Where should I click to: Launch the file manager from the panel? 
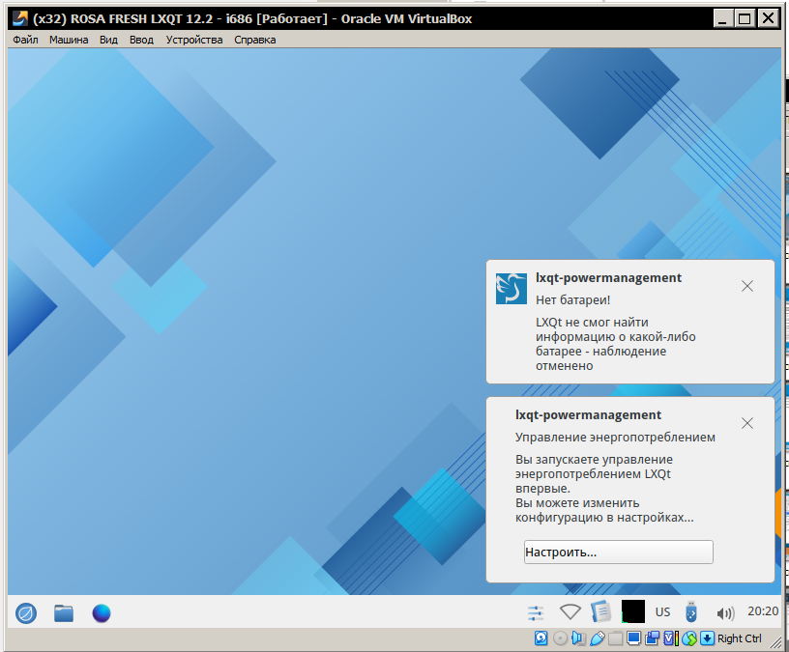coord(64,612)
